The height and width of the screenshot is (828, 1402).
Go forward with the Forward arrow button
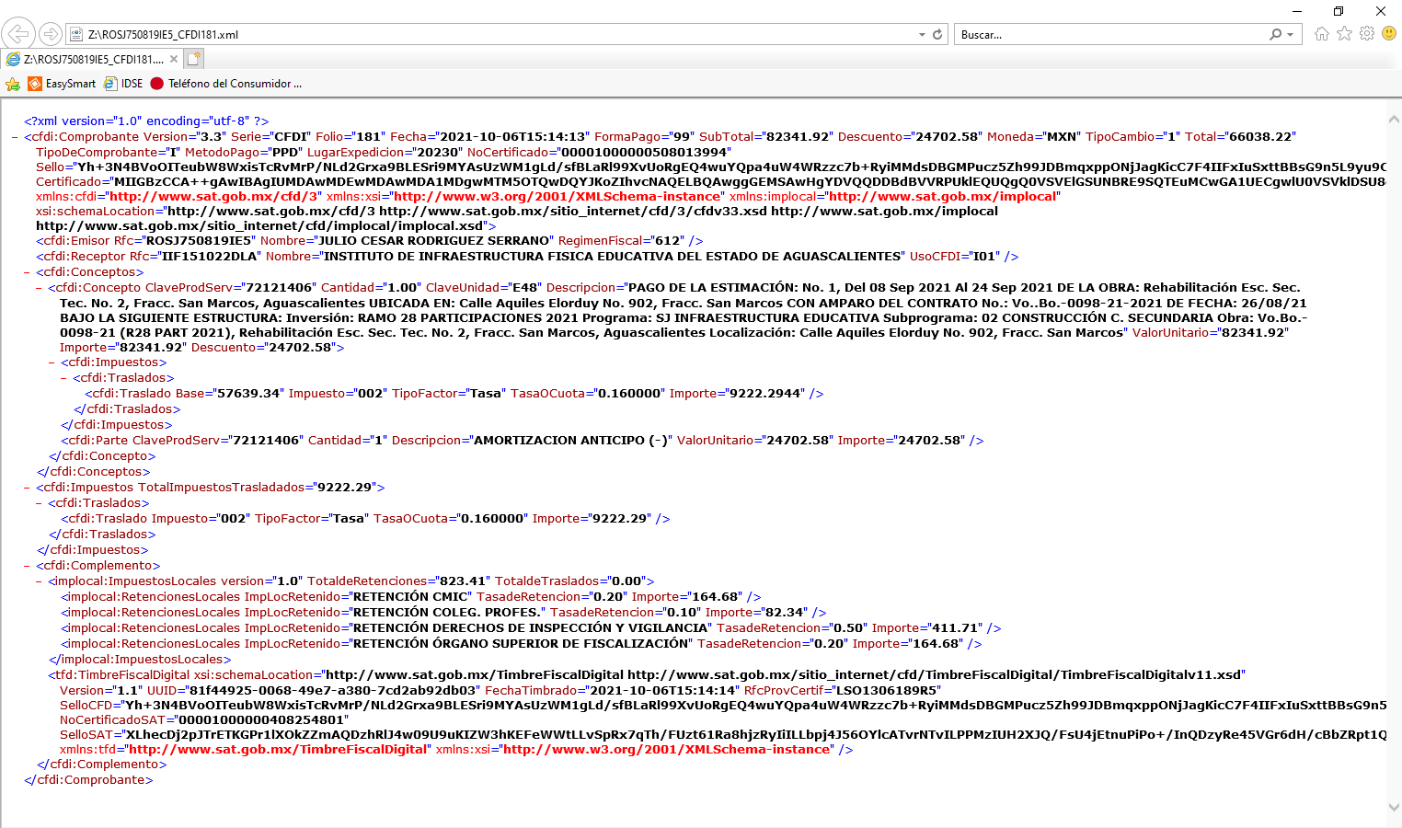pos(51,34)
